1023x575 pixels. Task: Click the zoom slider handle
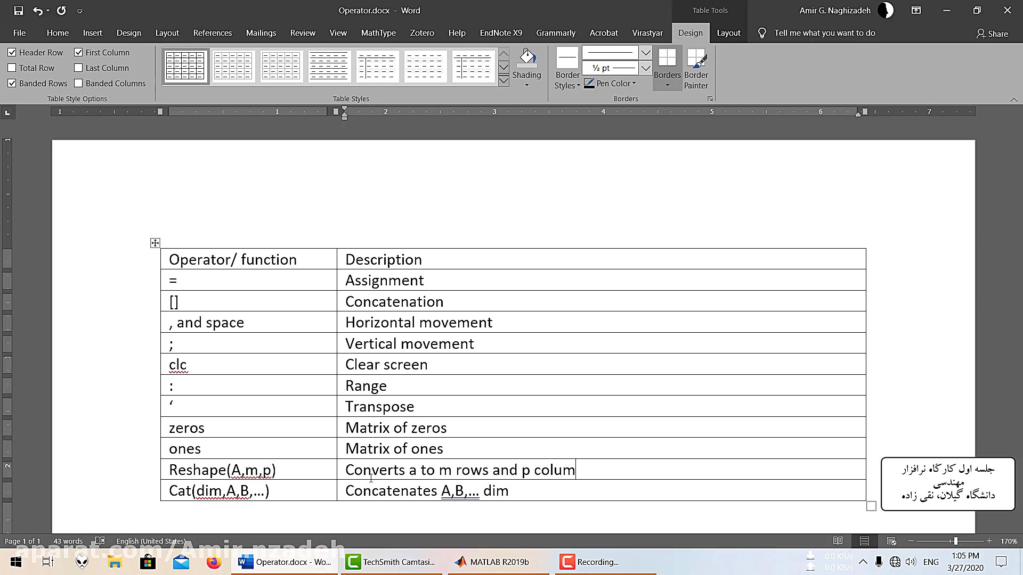click(955, 541)
